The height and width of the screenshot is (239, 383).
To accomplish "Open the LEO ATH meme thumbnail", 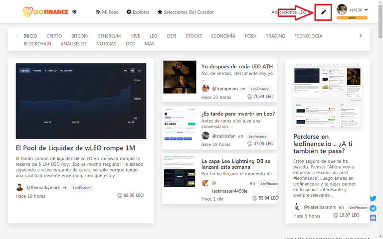I will click(x=180, y=77).
